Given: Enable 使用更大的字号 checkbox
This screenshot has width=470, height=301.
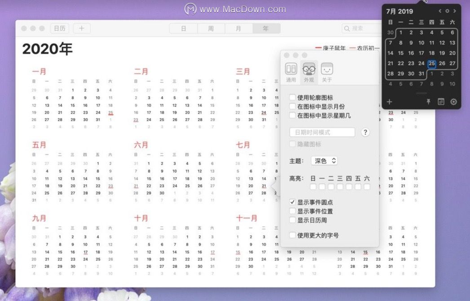Looking at the screenshot, I should pos(292,235).
